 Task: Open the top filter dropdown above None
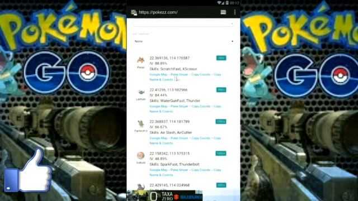point(183,23)
